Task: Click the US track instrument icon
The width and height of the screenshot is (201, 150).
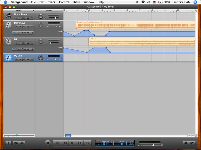Action: click(x=8, y=41)
